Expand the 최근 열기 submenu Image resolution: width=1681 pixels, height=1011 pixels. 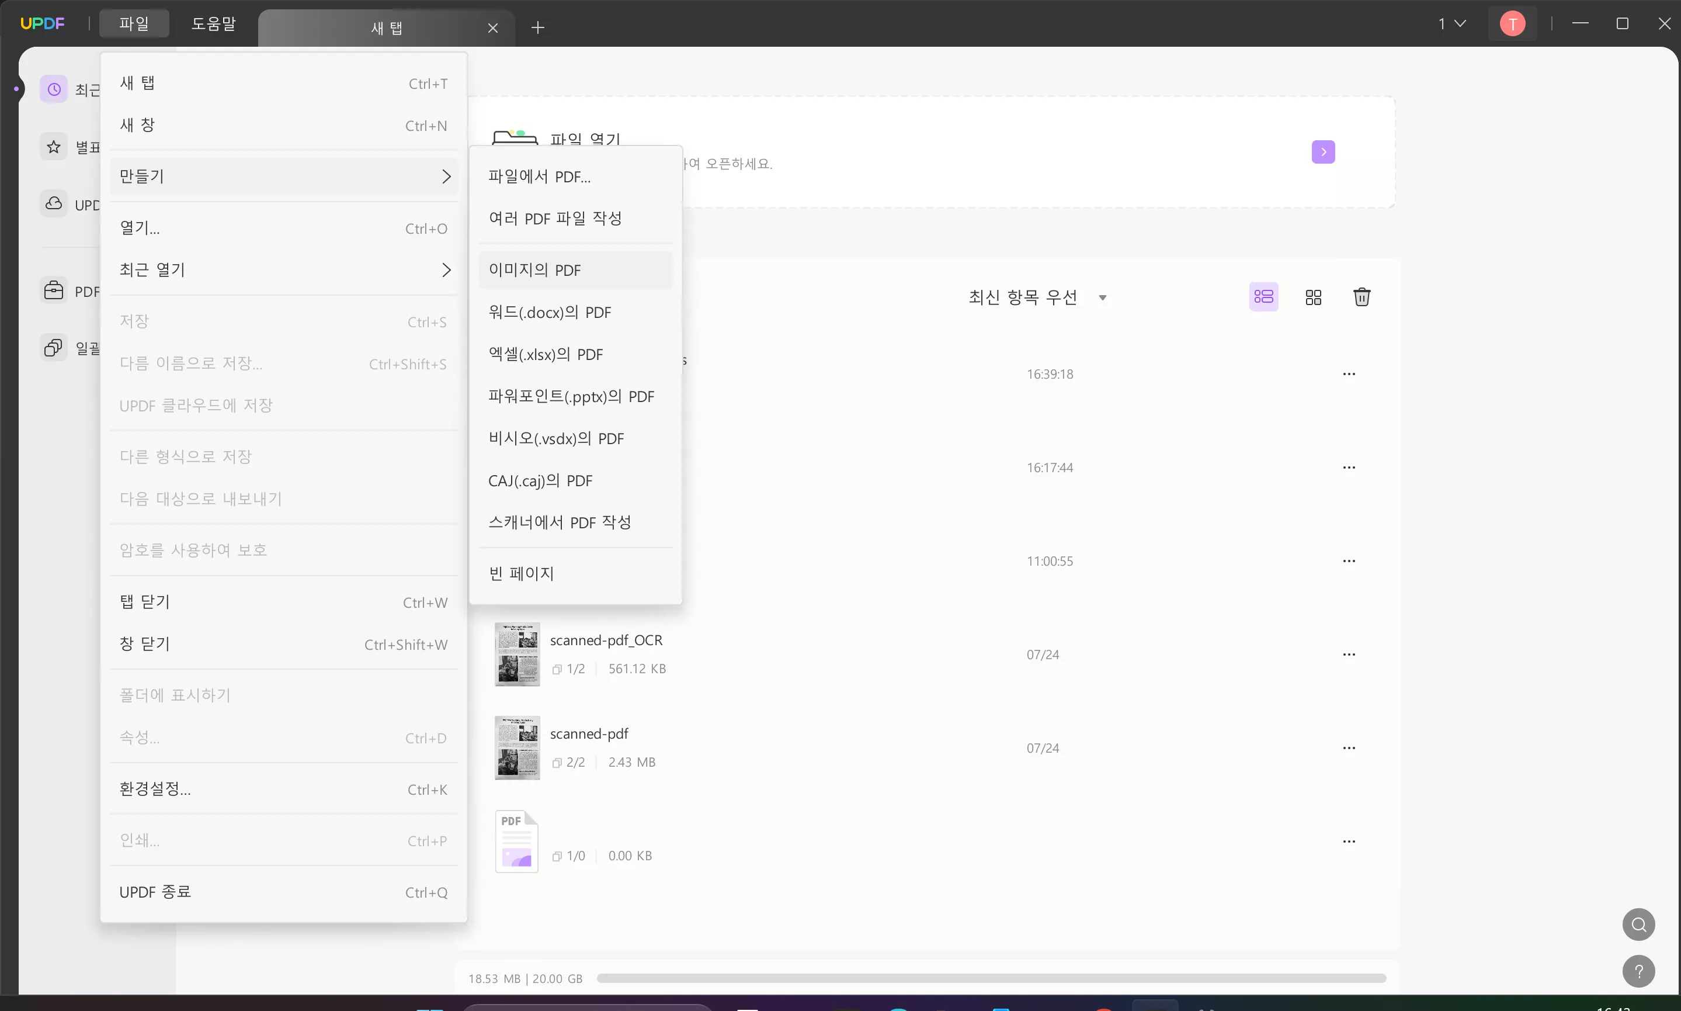point(284,270)
